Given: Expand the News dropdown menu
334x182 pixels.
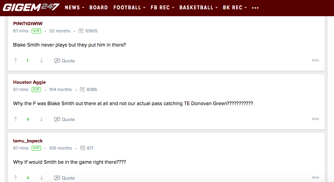Looking at the screenshot, I should 74,8.
